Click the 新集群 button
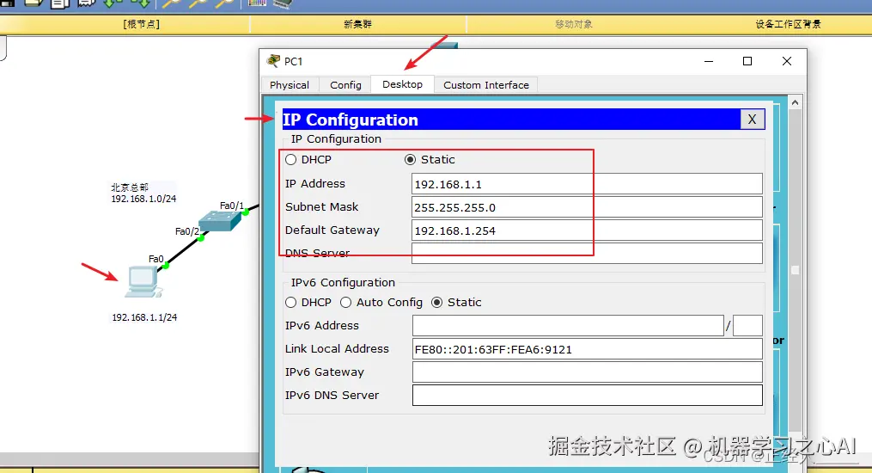 [357, 24]
